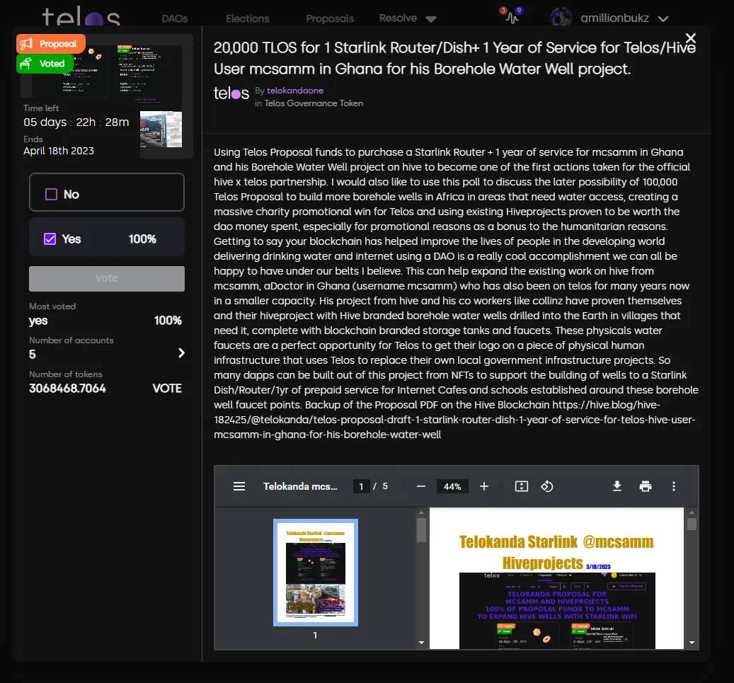Click the orange Proposal badge
734x683 pixels.
(50, 44)
